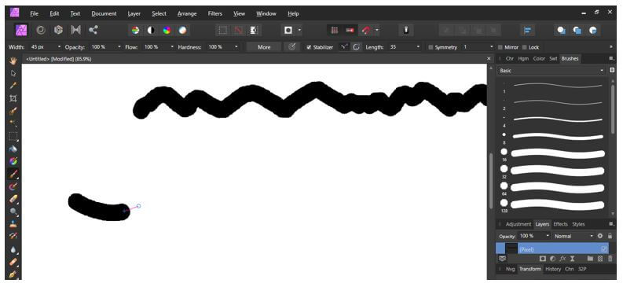Switch to the Color tab
Image resolution: width=623 pixels, height=287 pixels.
point(539,58)
